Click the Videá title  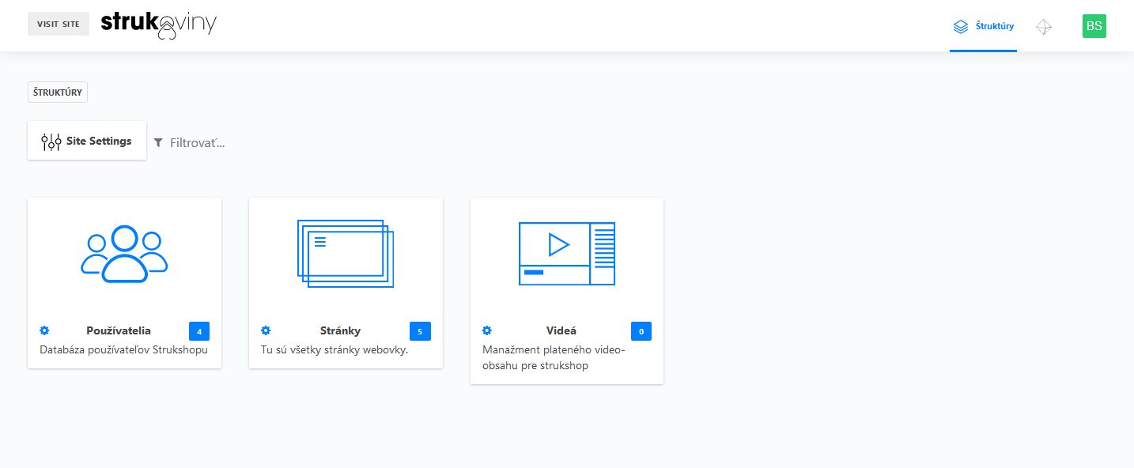coord(561,330)
